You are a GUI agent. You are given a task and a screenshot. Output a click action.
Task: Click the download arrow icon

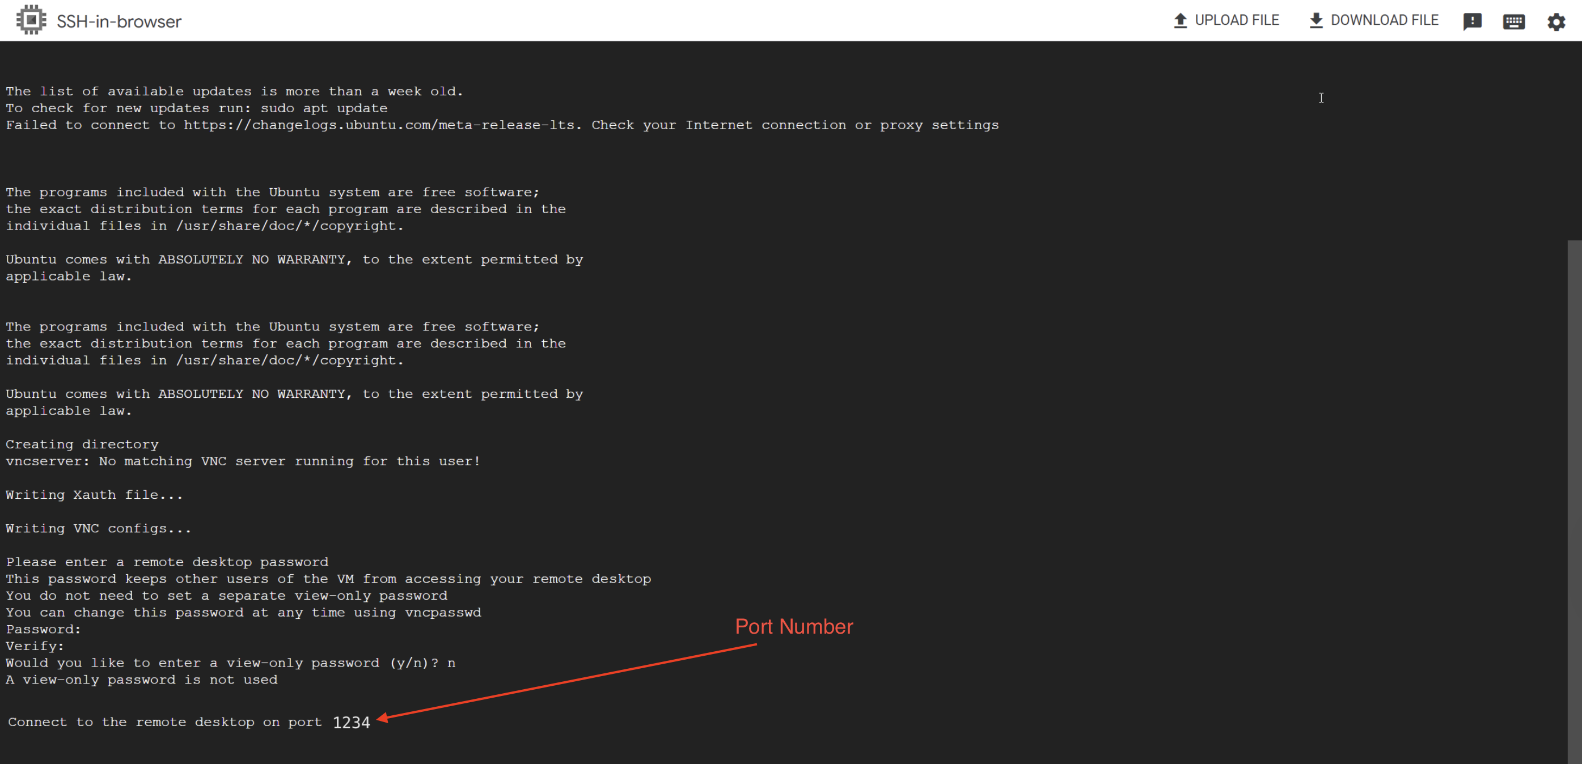pyautogui.click(x=1315, y=20)
